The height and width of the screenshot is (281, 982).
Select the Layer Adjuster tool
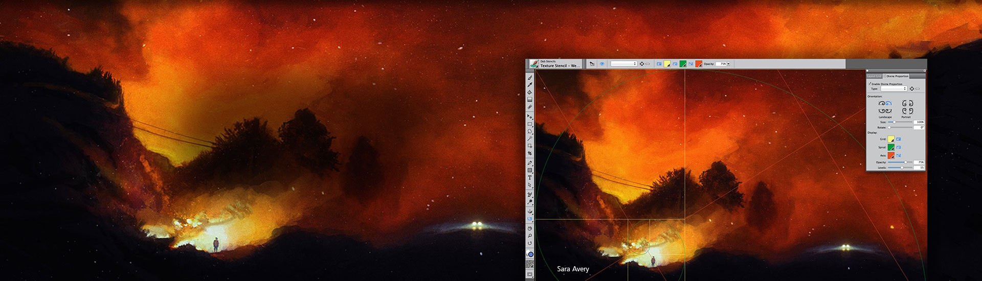(530, 117)
